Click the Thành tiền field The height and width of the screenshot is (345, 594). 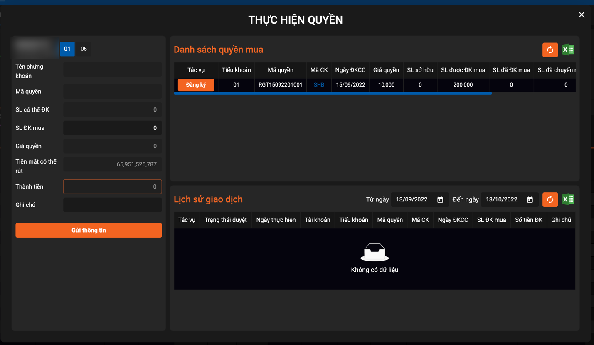(x=112, y=187)
